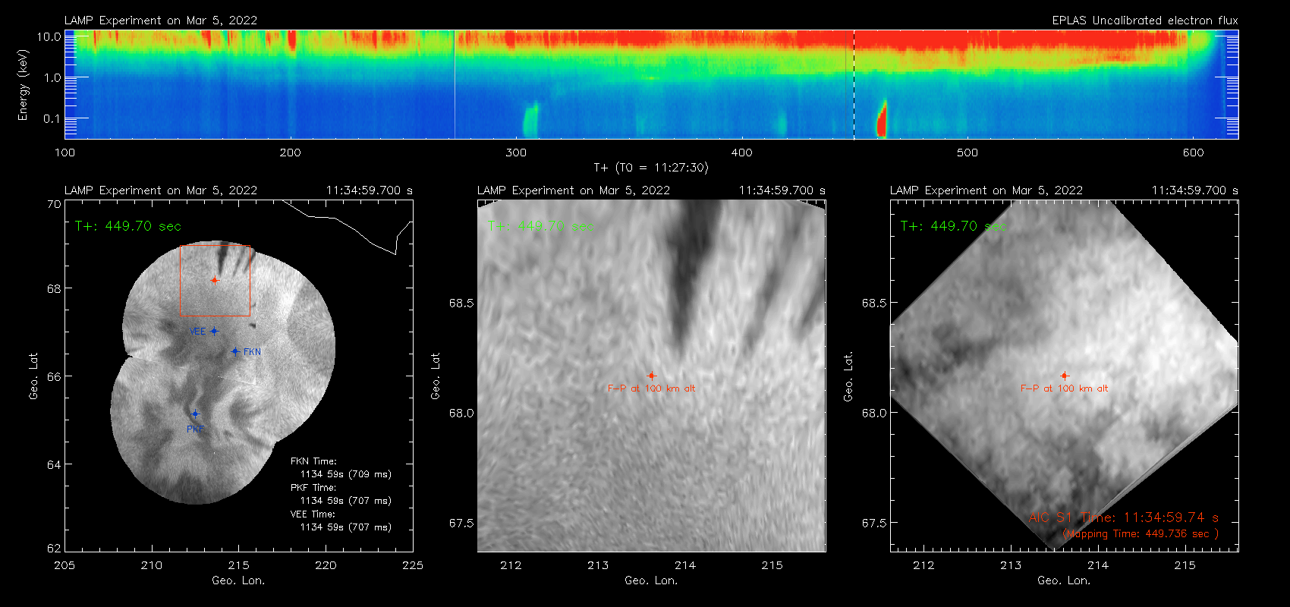Click the FKN station marker on the map
Viewport: 1290px width, 607px height.
pos(235,351)
